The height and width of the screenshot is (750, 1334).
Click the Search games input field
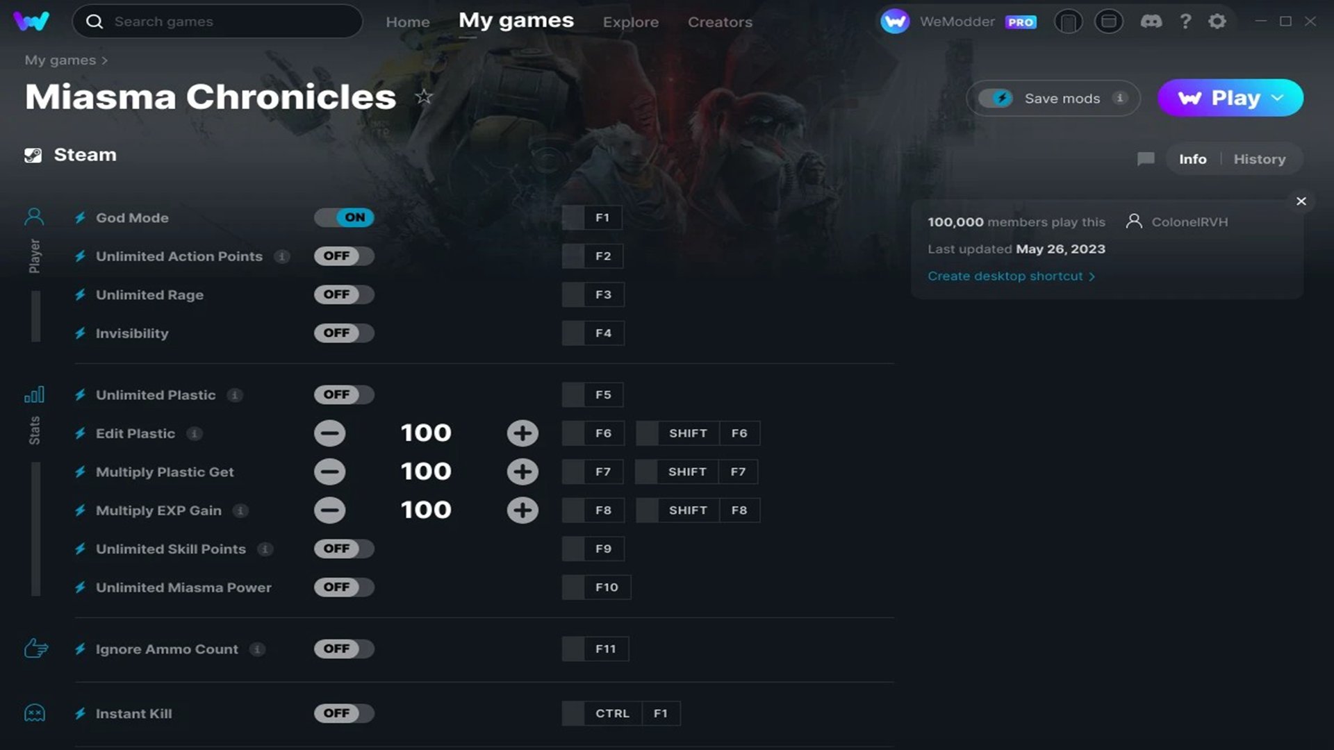coord(229,22)
